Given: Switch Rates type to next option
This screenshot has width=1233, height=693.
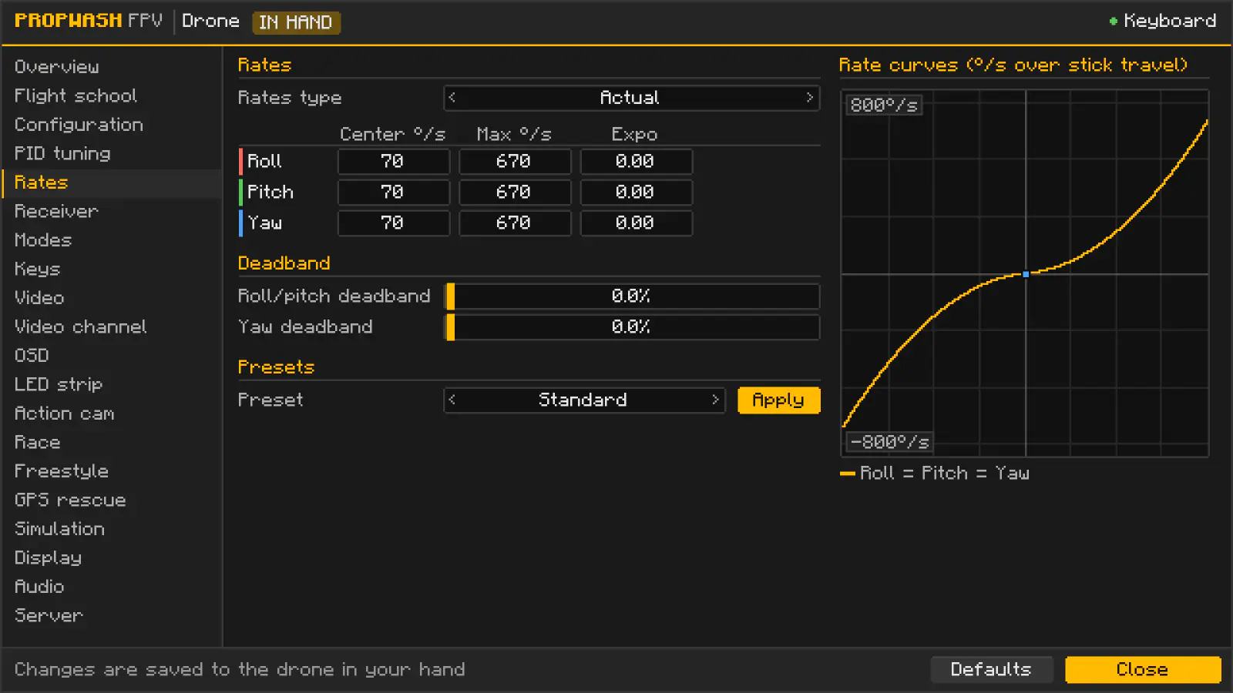Looking at the screenshot, I should coord(809,98).
